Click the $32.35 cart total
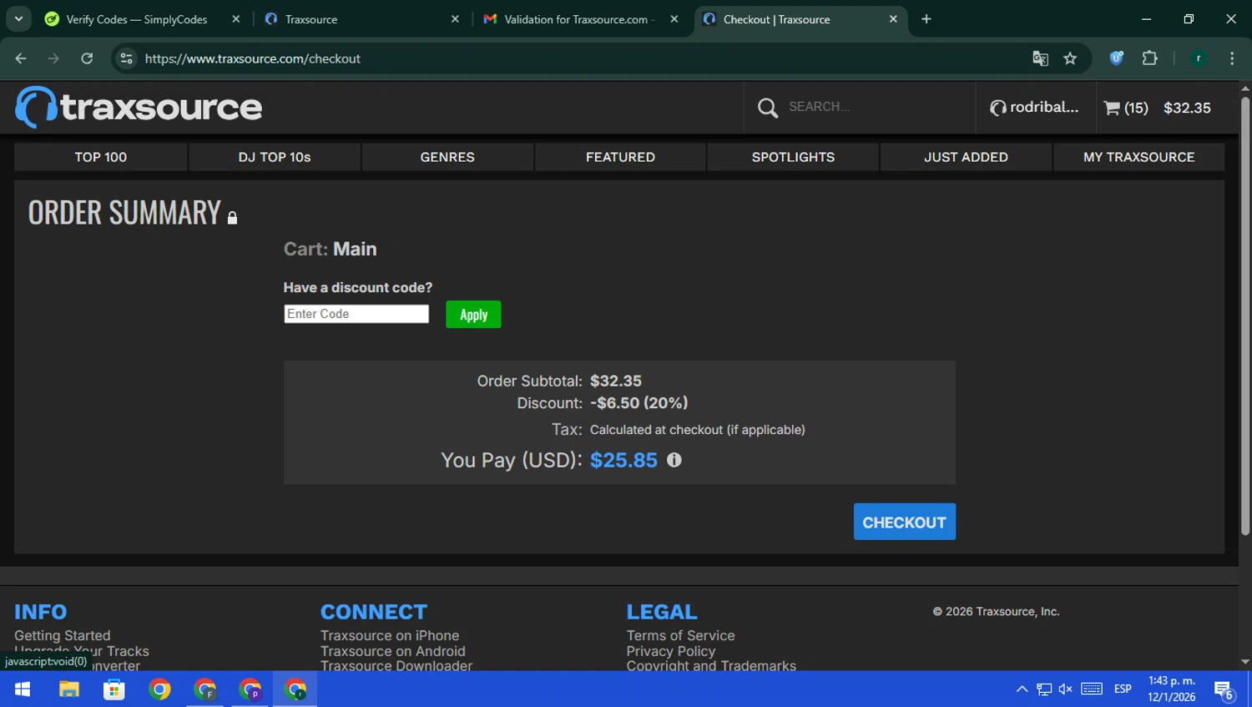This screenshot has height=707, width=1252. (1187, 108)
